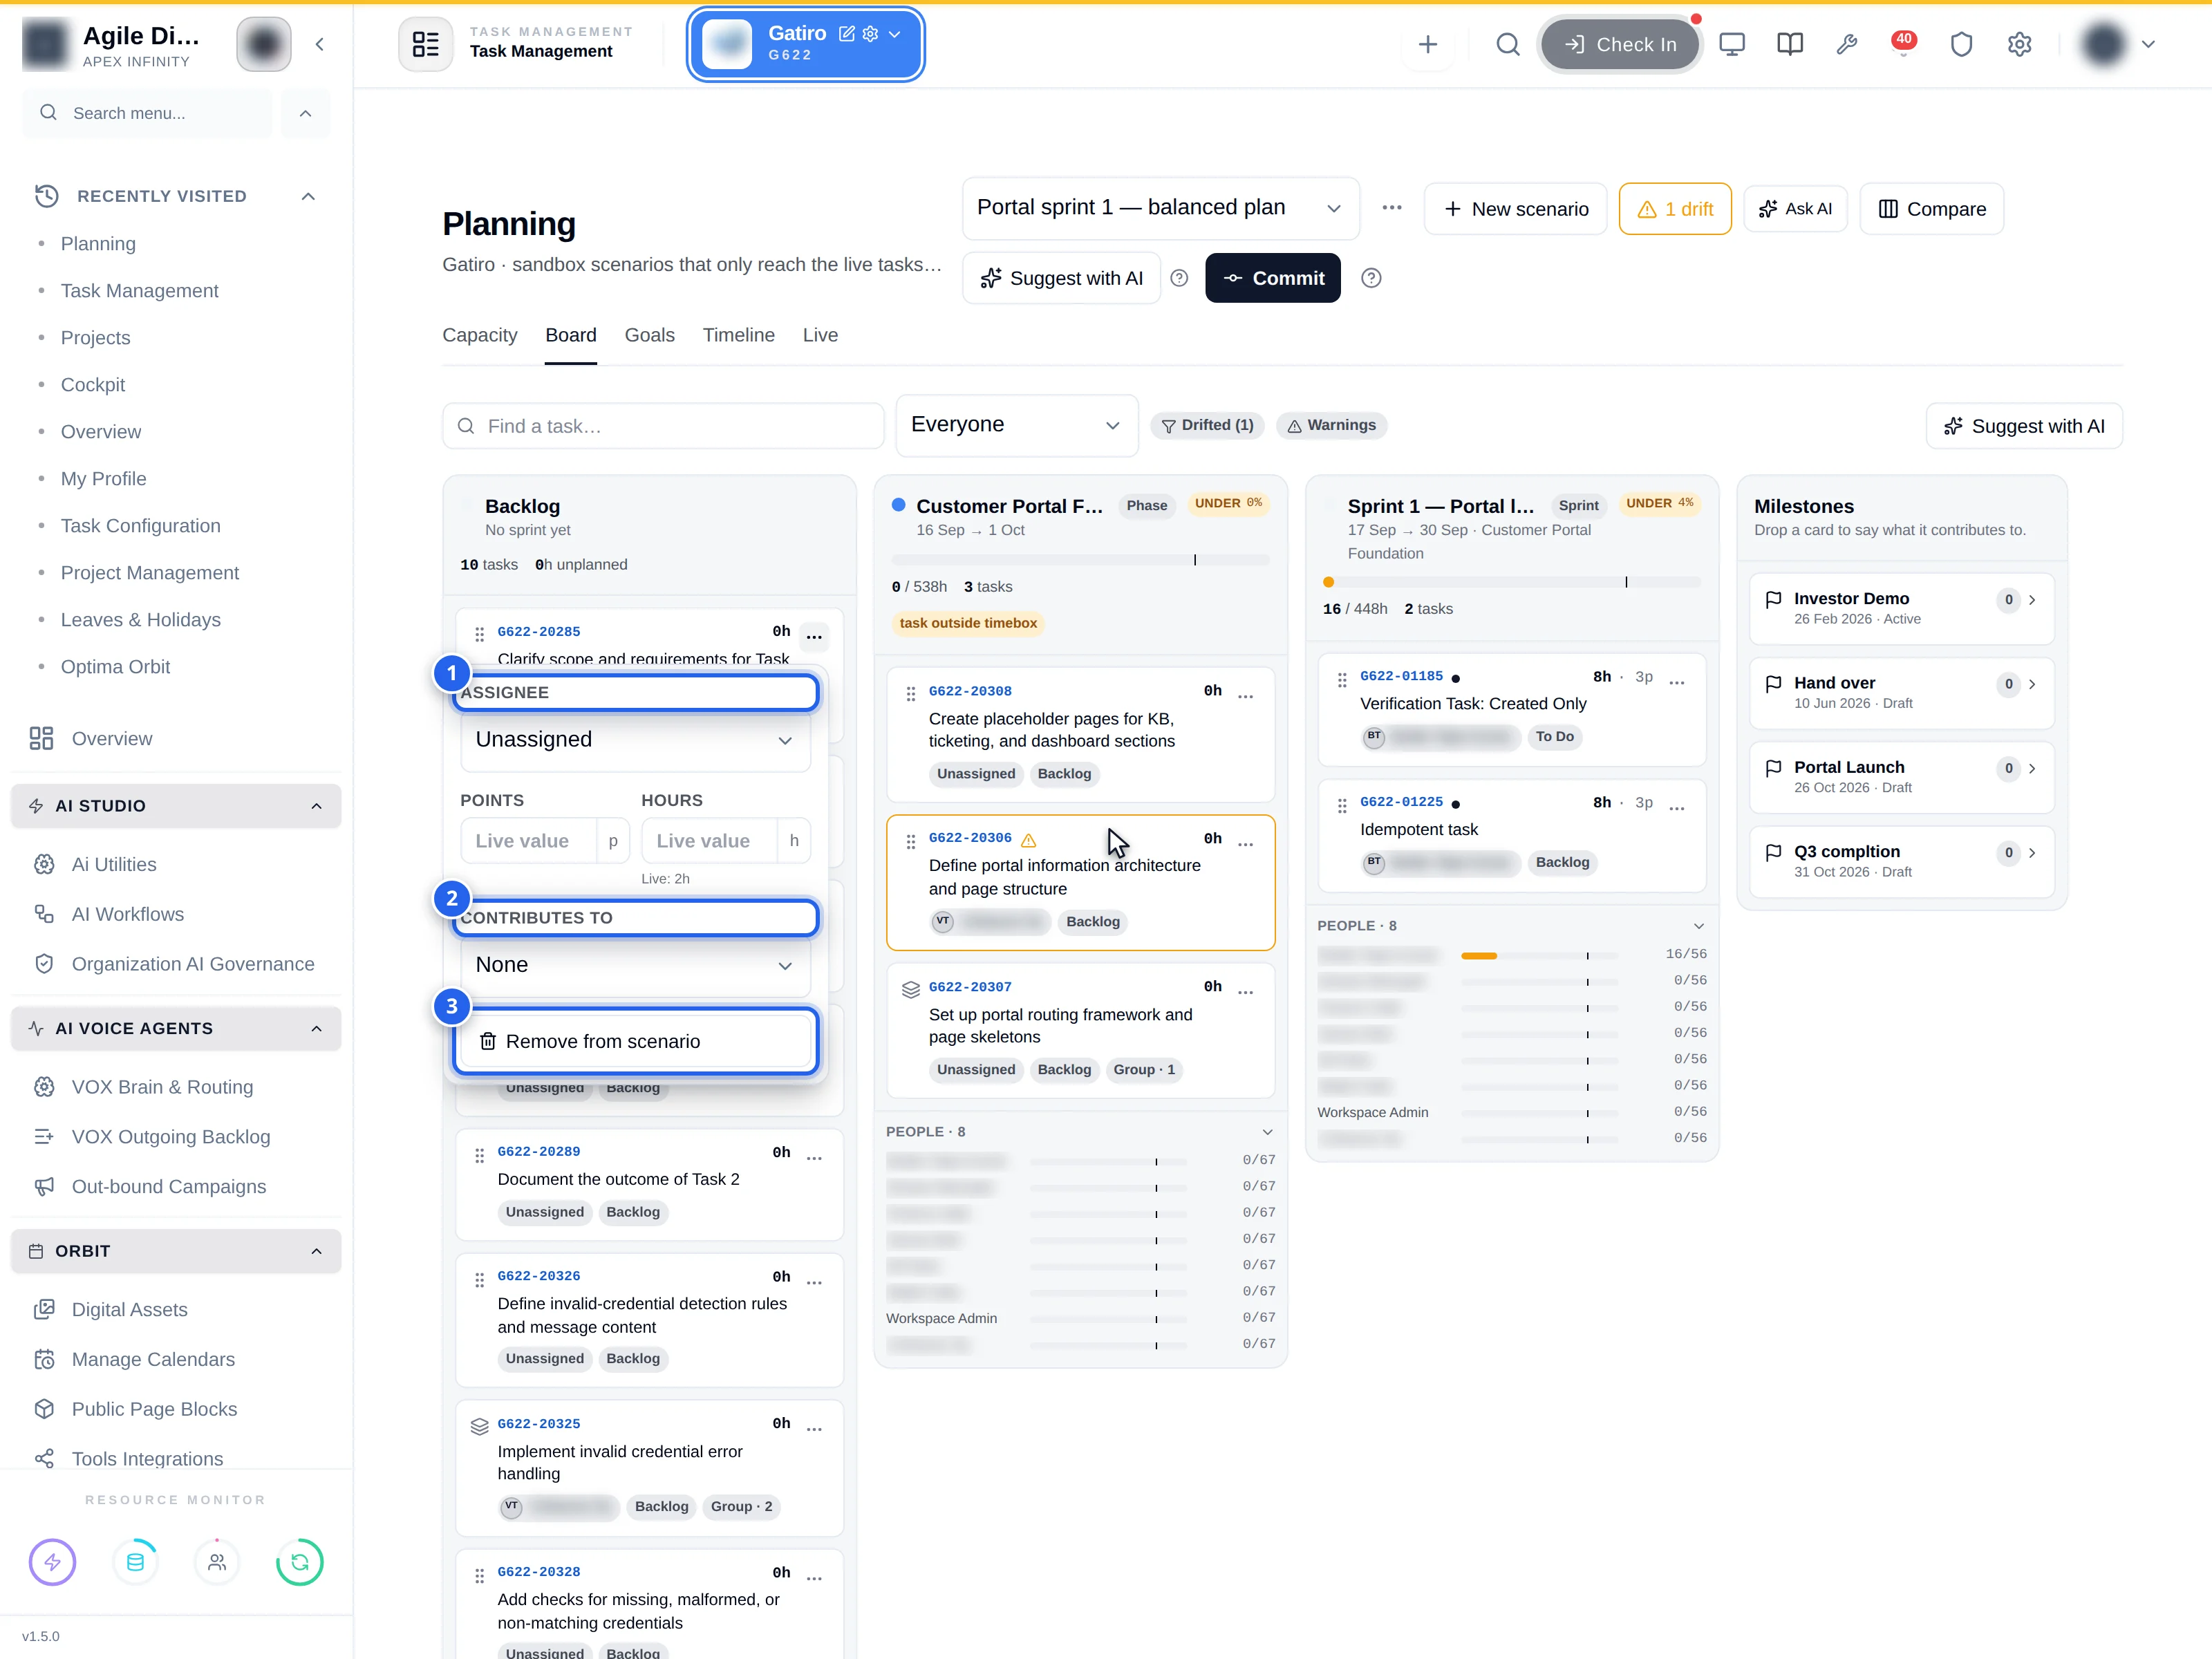Click the Ask AI button
The image size is (2212, 1659).
pyautogui.click(x=1795, y=208)
